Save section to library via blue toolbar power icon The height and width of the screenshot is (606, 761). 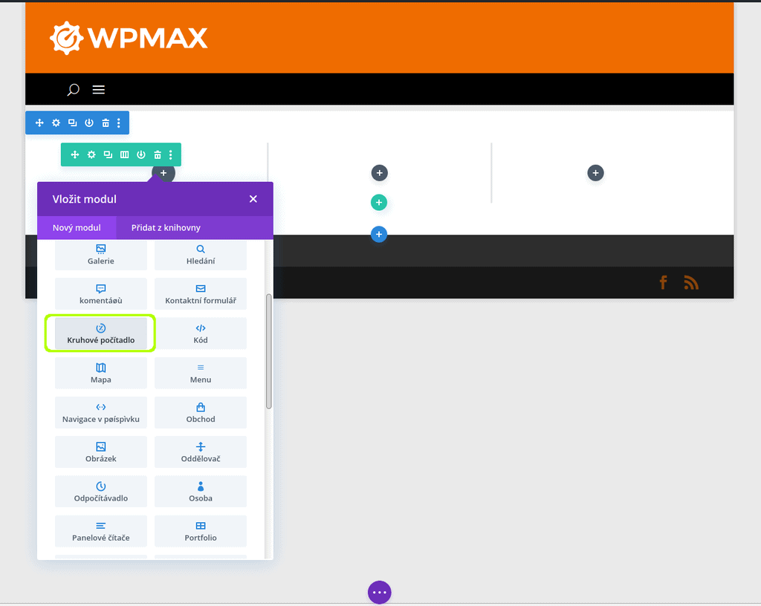pyautogui.click(x=89, y=123)
